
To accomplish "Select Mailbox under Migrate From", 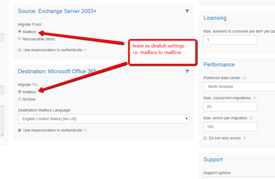I will pos(20,31).
